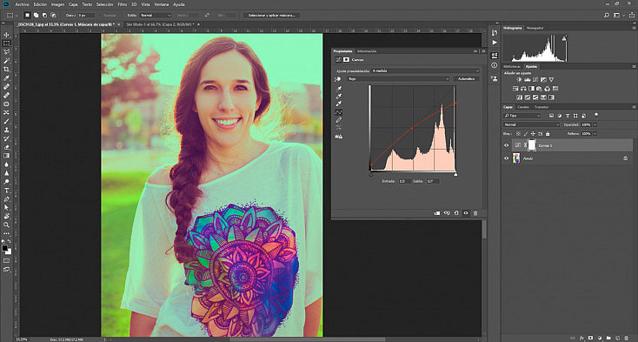
Task: Toggle lock all padlock icon
Action: [x=548, y=133]
